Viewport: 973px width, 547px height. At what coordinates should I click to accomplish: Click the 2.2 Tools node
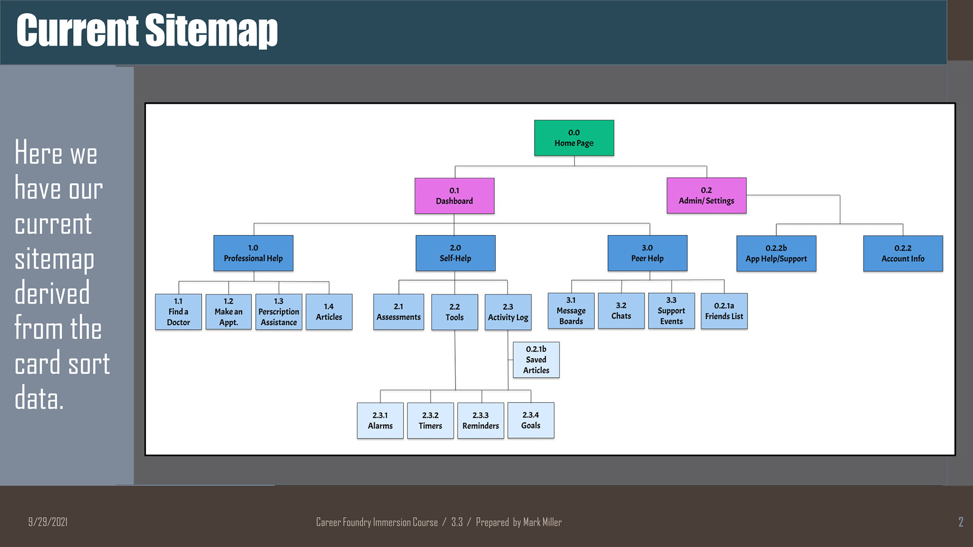[455, 312]
